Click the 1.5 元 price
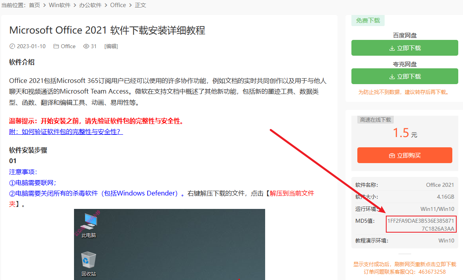 405,133
